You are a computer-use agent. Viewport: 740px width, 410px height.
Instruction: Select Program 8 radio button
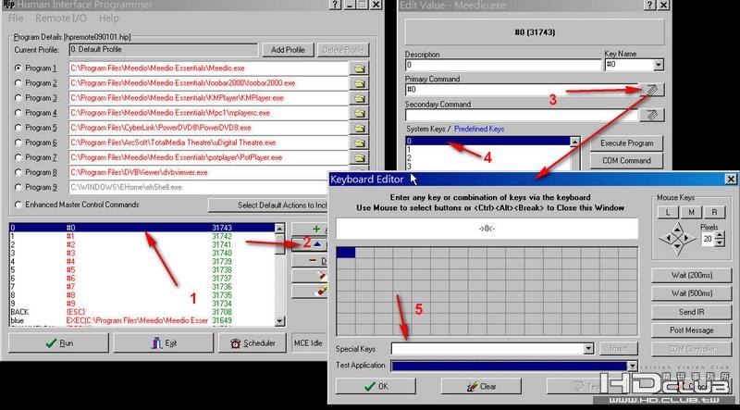[18, 172]
